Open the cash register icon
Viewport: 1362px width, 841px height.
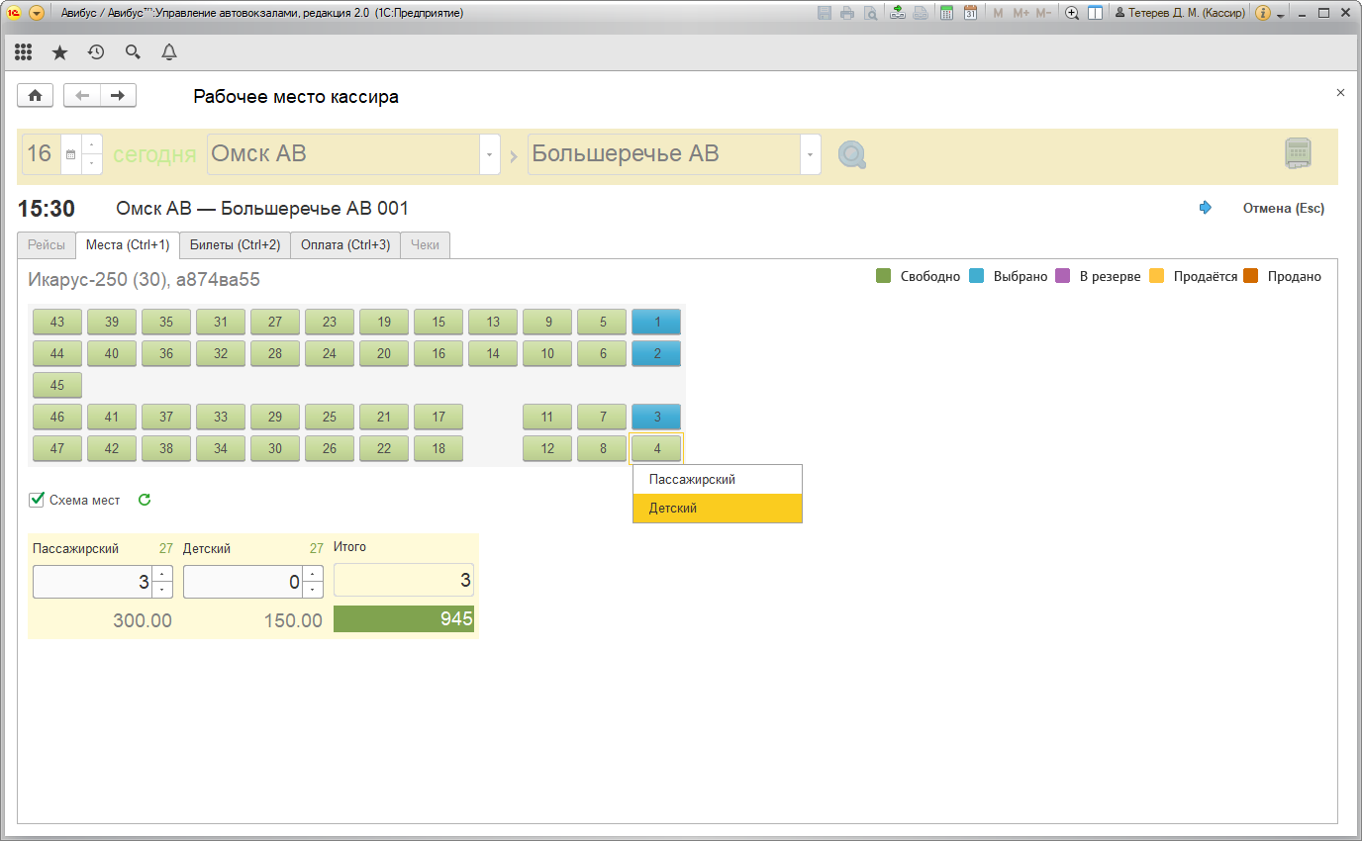[1298, 154]
